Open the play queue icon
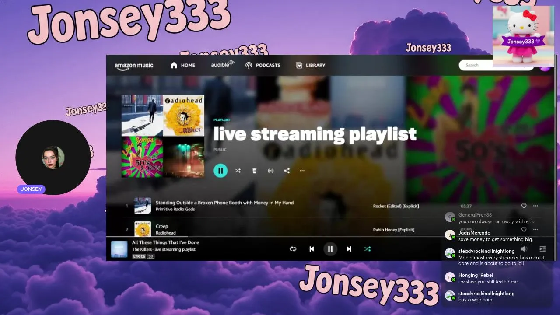 pyautogui.click(x=542, y=249)
